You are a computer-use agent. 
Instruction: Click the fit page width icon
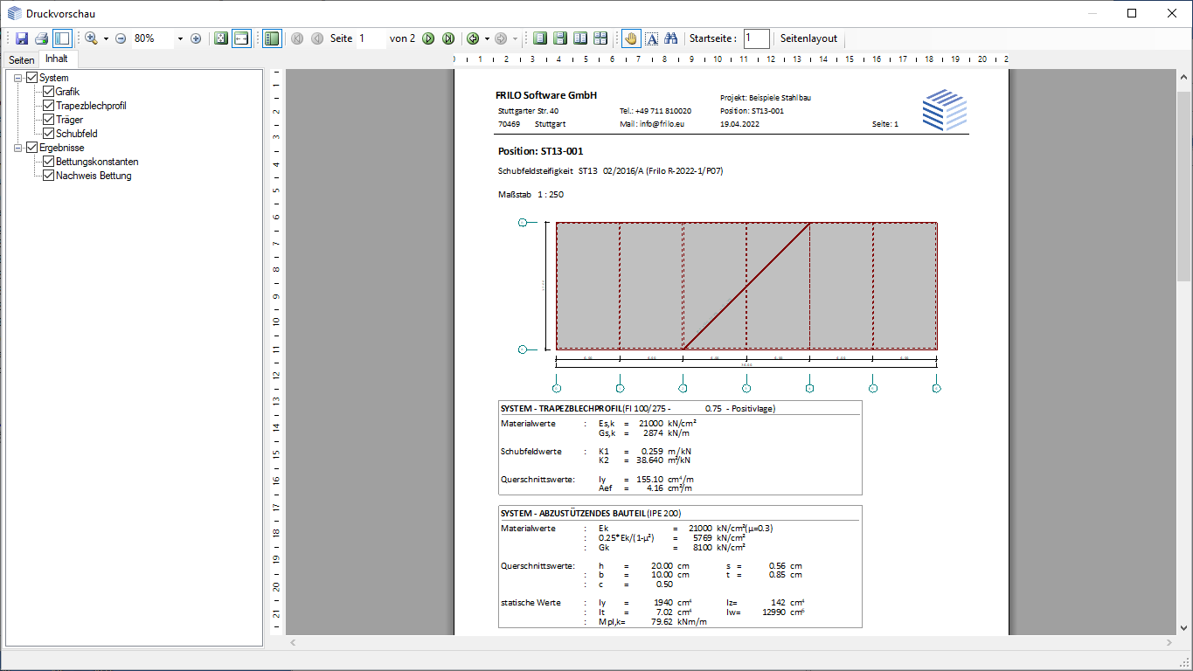(x=241, y=38)
